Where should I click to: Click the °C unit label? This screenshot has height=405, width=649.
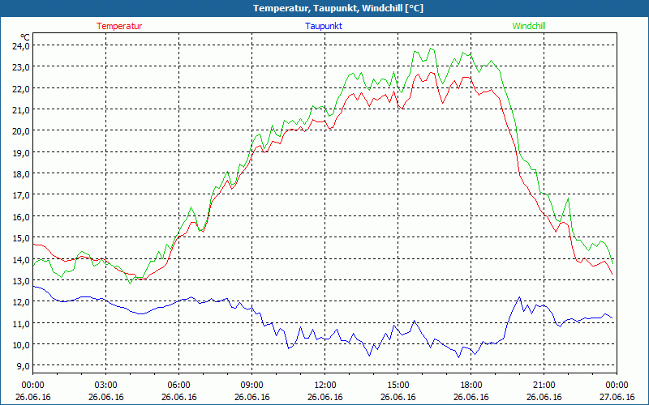(25, 37)
